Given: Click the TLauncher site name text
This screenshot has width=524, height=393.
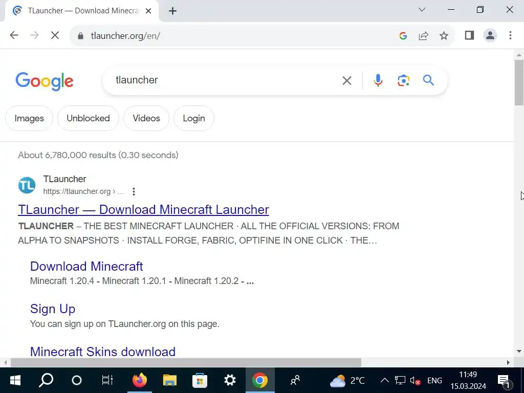Looking at the screenshot, I should point(65,179).
